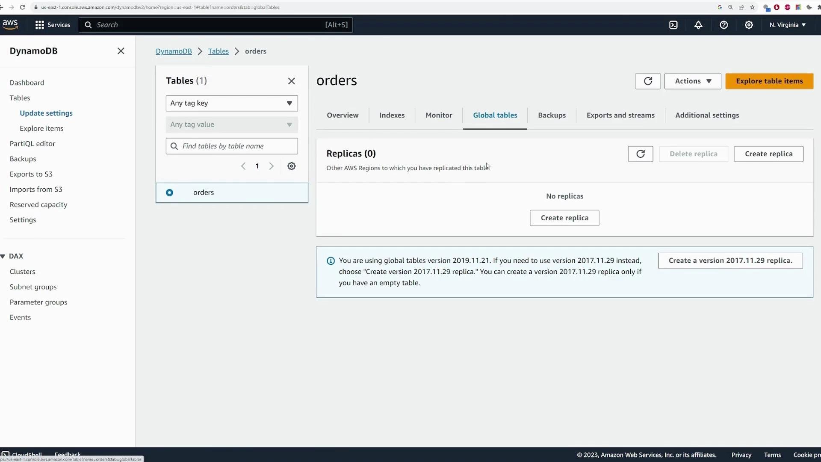Open Settings in sidebar

[23, 220]
